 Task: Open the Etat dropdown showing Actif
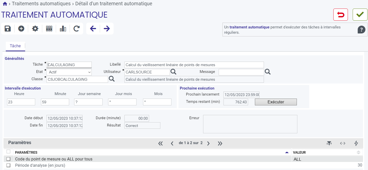(x=69, y=72)
